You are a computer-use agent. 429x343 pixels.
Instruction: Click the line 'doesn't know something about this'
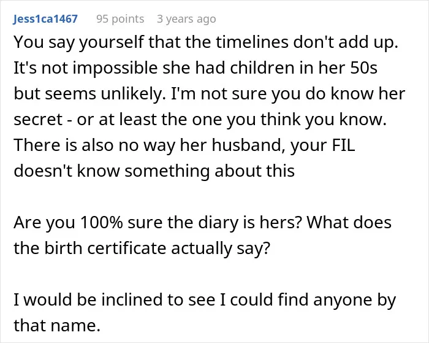[x=154, y=171]
